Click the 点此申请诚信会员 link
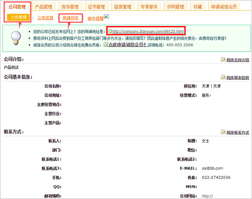 (127, 45)
